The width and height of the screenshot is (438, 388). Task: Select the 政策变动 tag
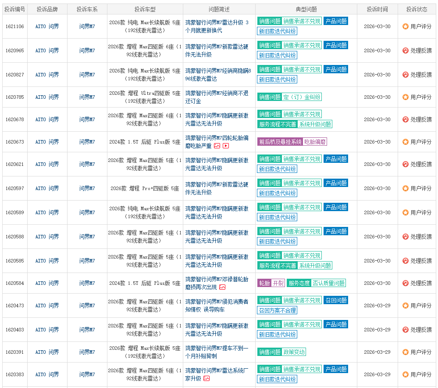[294, 352]
